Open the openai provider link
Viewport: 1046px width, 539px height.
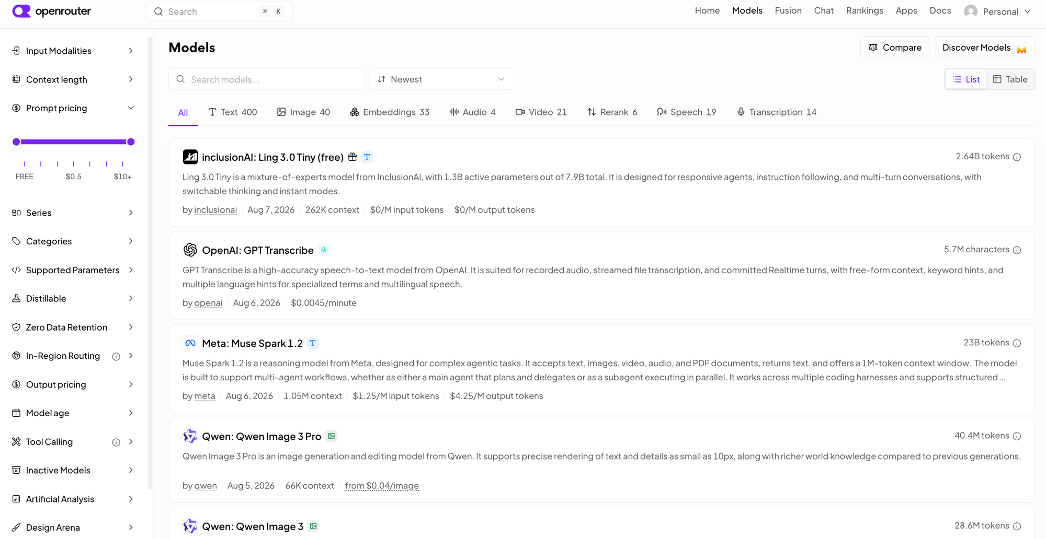pos(208,303)
